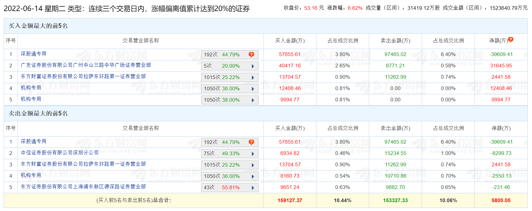Open 东方财富证券拉萨东环路 link in buy table
This screenshot has width=532, height=211.
pos(83,77)
